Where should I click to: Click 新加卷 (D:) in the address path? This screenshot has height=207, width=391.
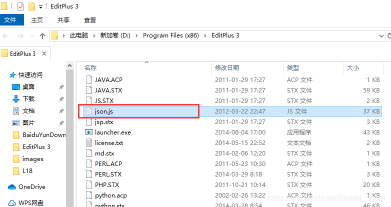[x=115, y=35]
